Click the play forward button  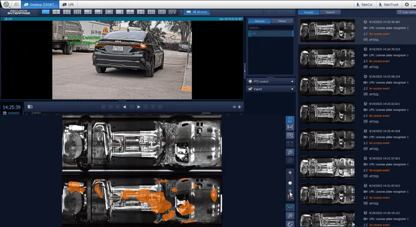click(x=139, y=107)
